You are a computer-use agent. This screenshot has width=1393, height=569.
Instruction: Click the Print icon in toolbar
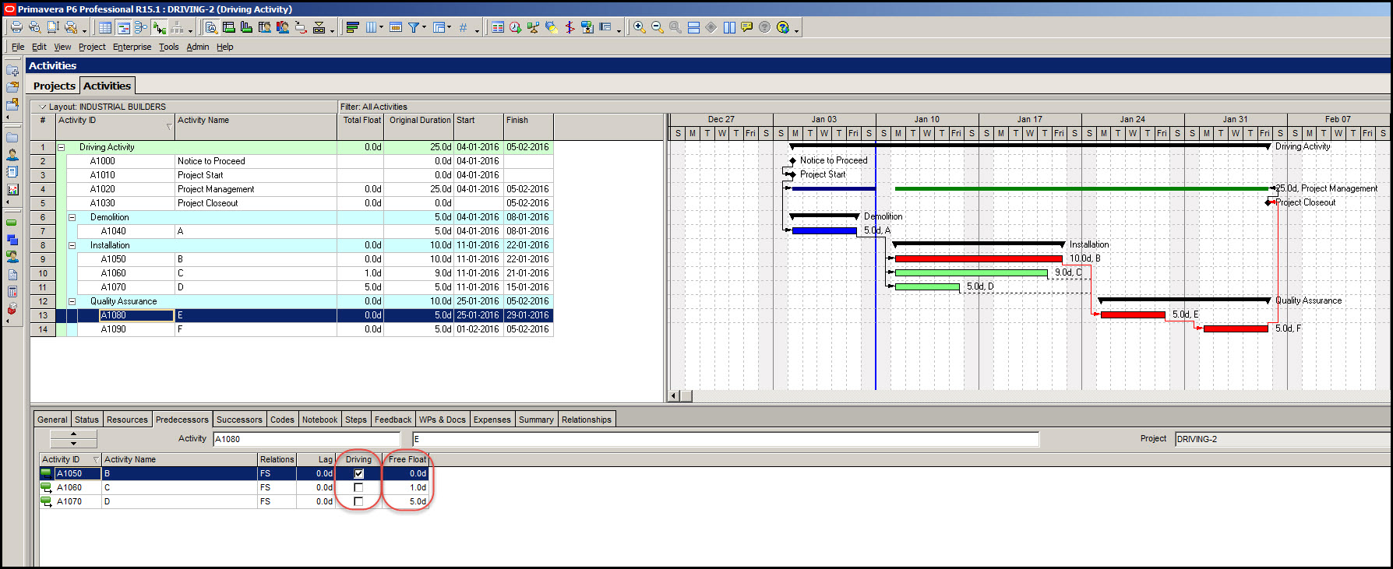pyautogui.click(x=16, y=27)
